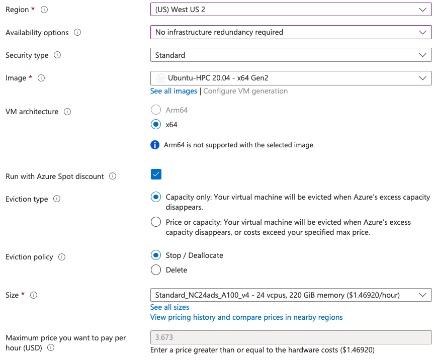Screen dimensions: 435x361
Task: Click the VM architecture info icon
Action: click(67, 112)
